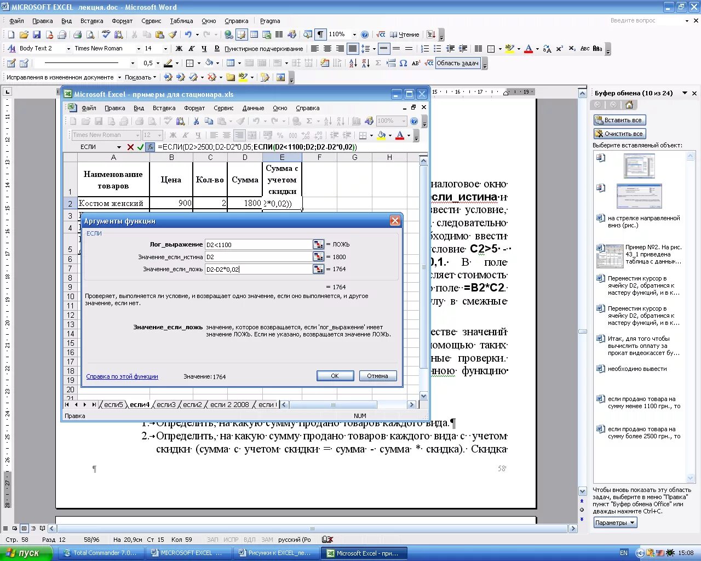
Task: Print the document using the printer icon
Action: [78, 35]
